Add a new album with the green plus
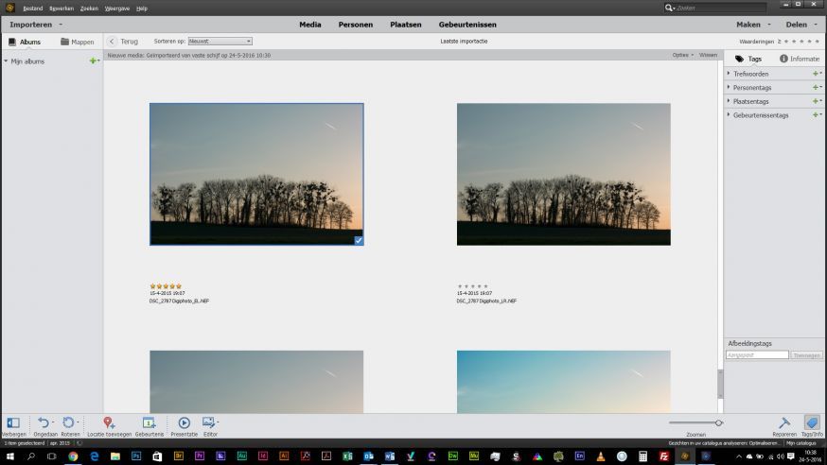Screen dimensions: 827x465 (x=92, y=61)
